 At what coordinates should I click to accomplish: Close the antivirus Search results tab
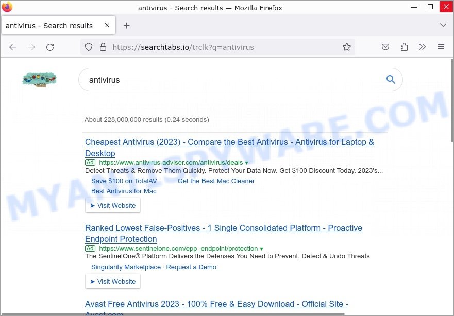pyautogui.click(x=107, y=25)
